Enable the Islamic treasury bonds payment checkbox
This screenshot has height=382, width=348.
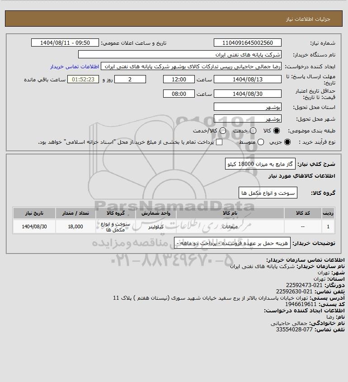point(219,142)
